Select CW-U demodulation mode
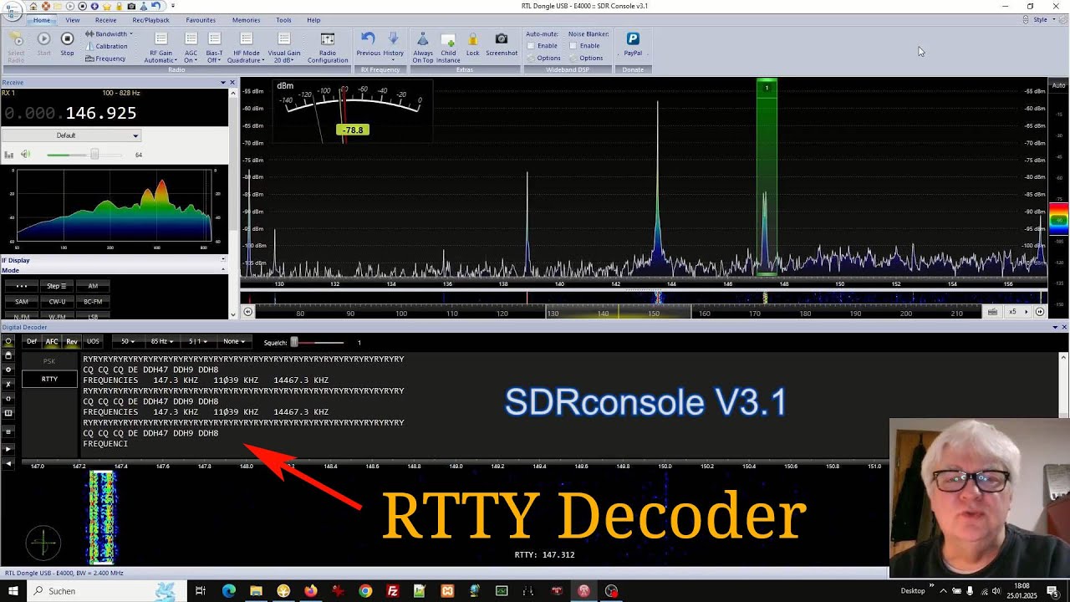The height and width of the screenshot is (602, 1070). click(57, 301)
